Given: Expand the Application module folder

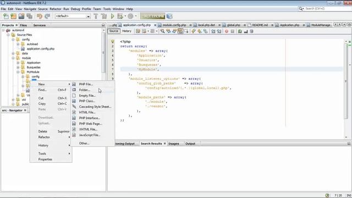Looking at the screenshot, I should (18, 63).
